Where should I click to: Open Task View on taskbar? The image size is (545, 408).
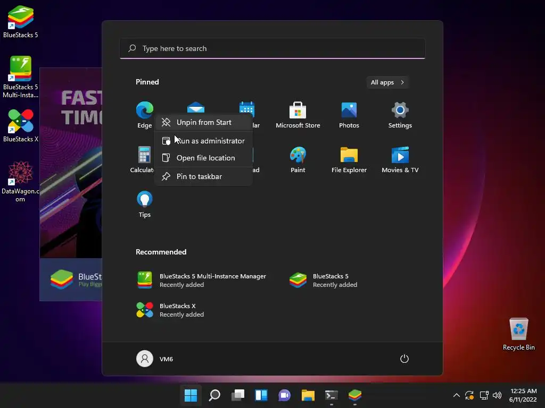point(238,395)
